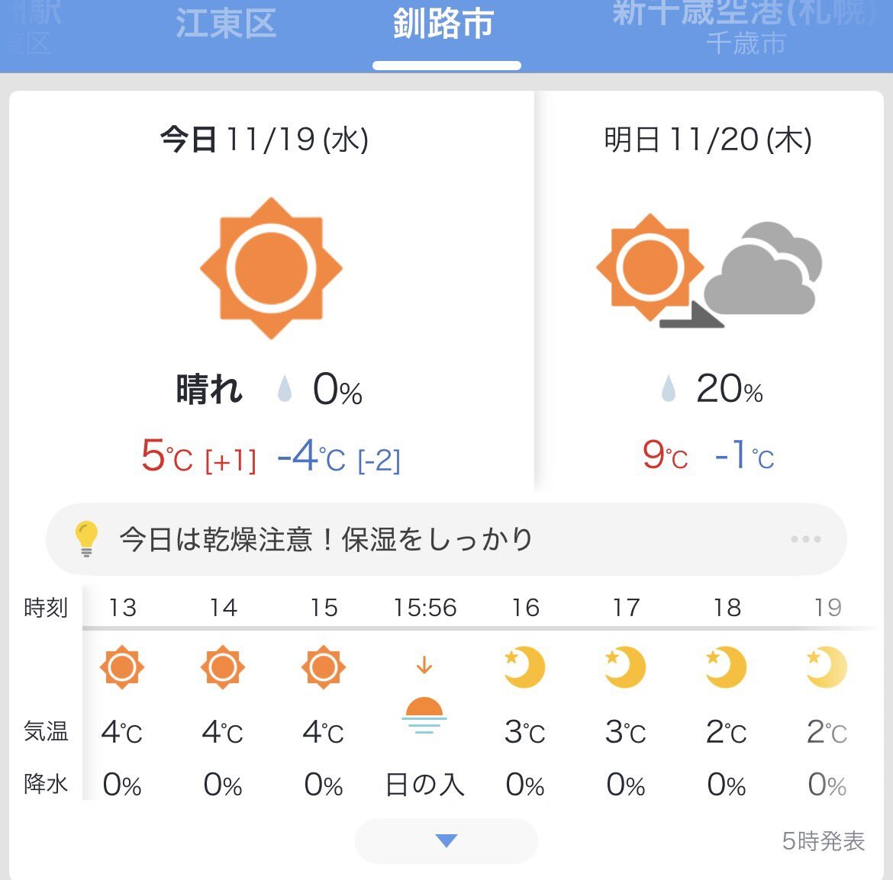Screen dimensions: 893x880
Task: Tap the lightbulb tip icon
Action: [x=86, y=538]
